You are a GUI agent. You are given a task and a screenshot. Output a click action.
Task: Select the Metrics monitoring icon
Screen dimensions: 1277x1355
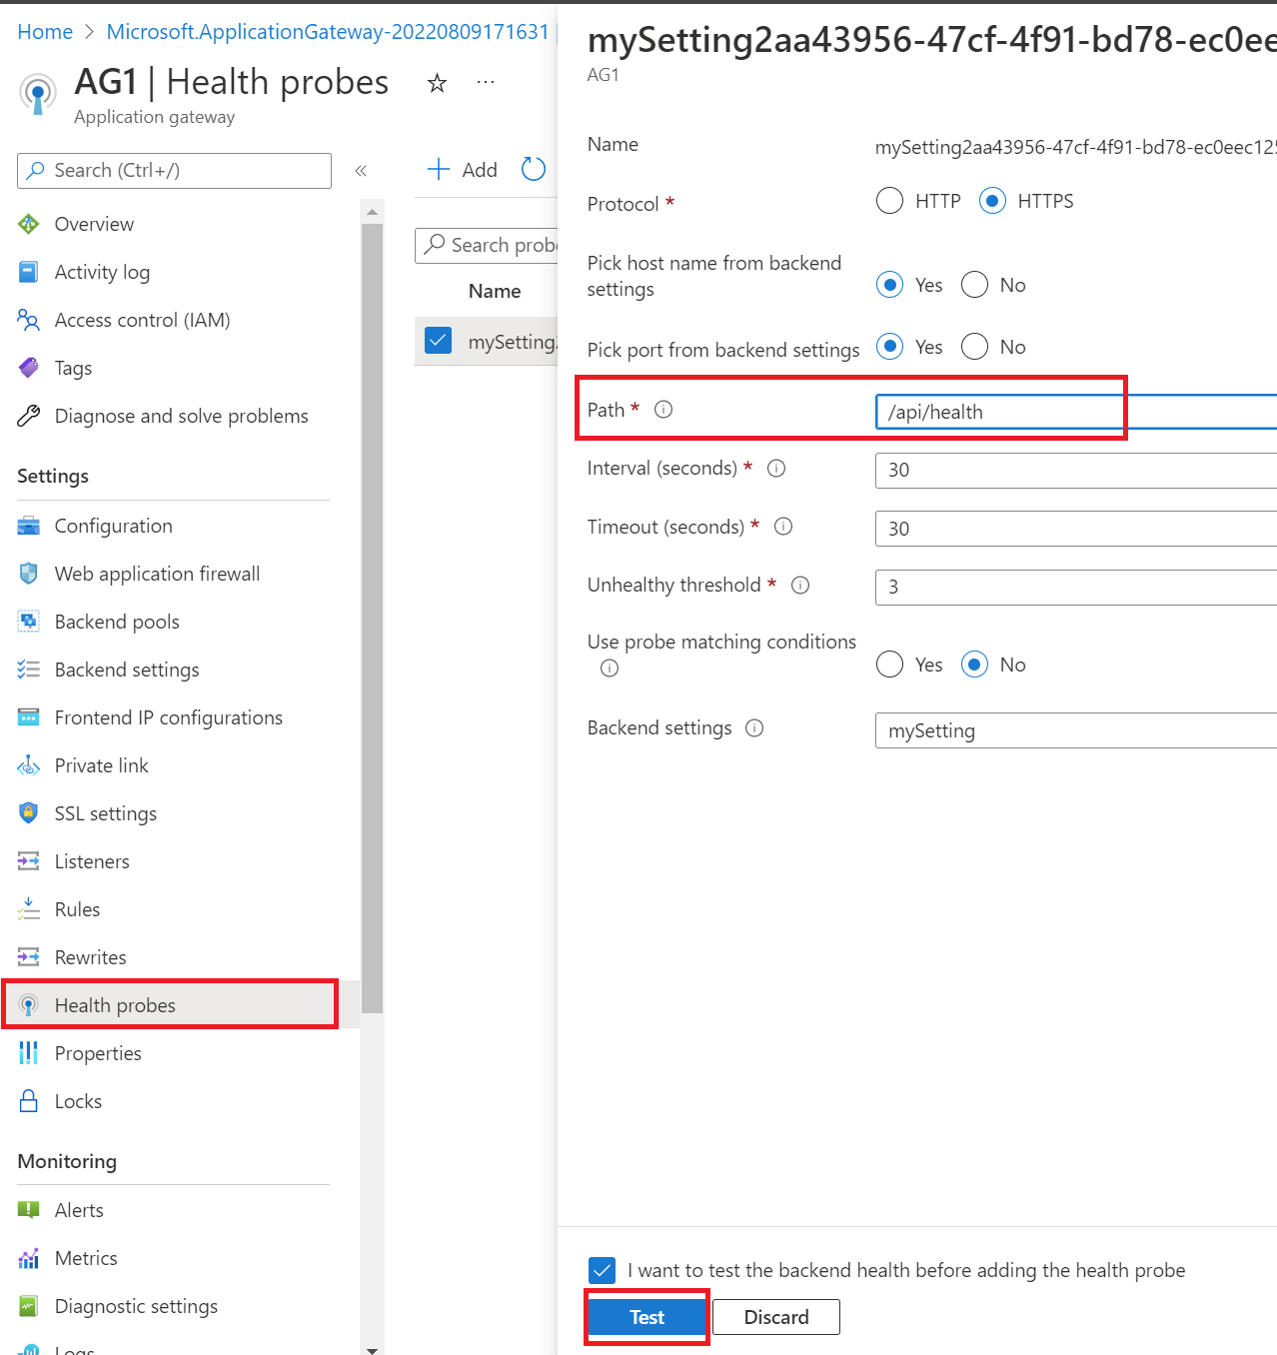(28, 1257)
